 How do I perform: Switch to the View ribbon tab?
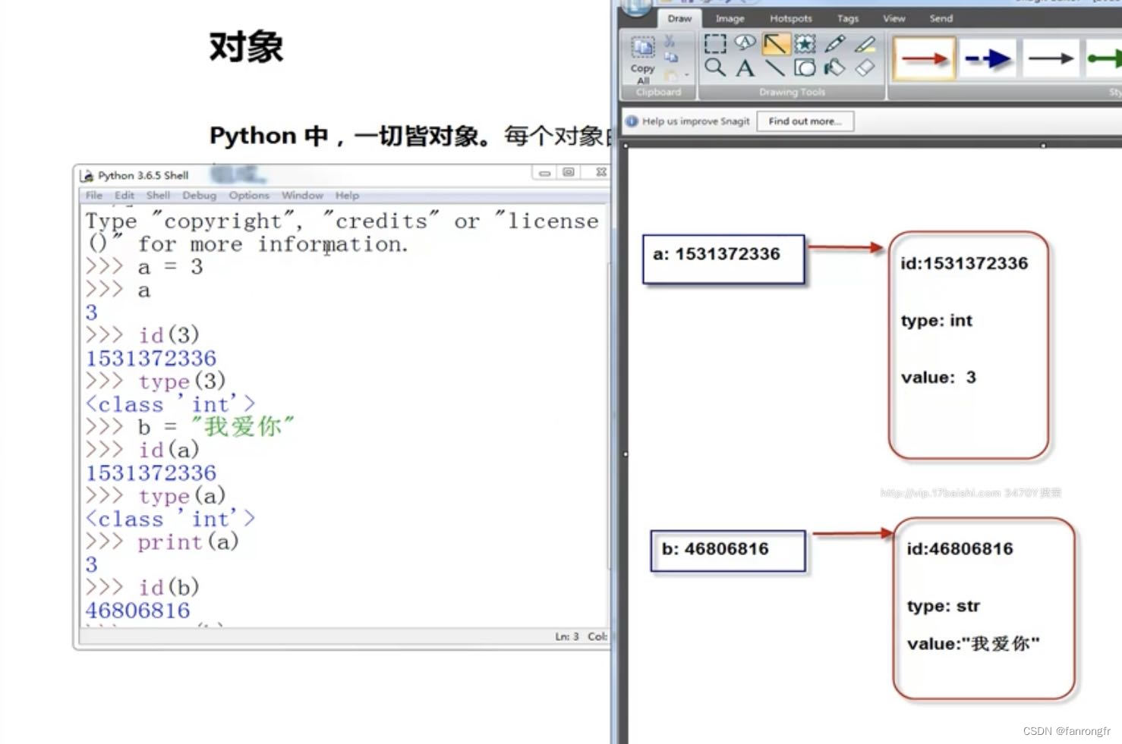(x=894, y=18)
